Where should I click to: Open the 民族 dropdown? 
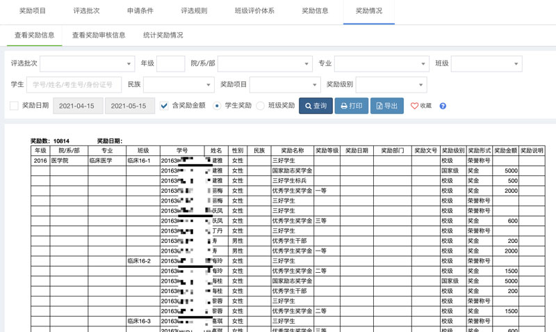[179, 84]
